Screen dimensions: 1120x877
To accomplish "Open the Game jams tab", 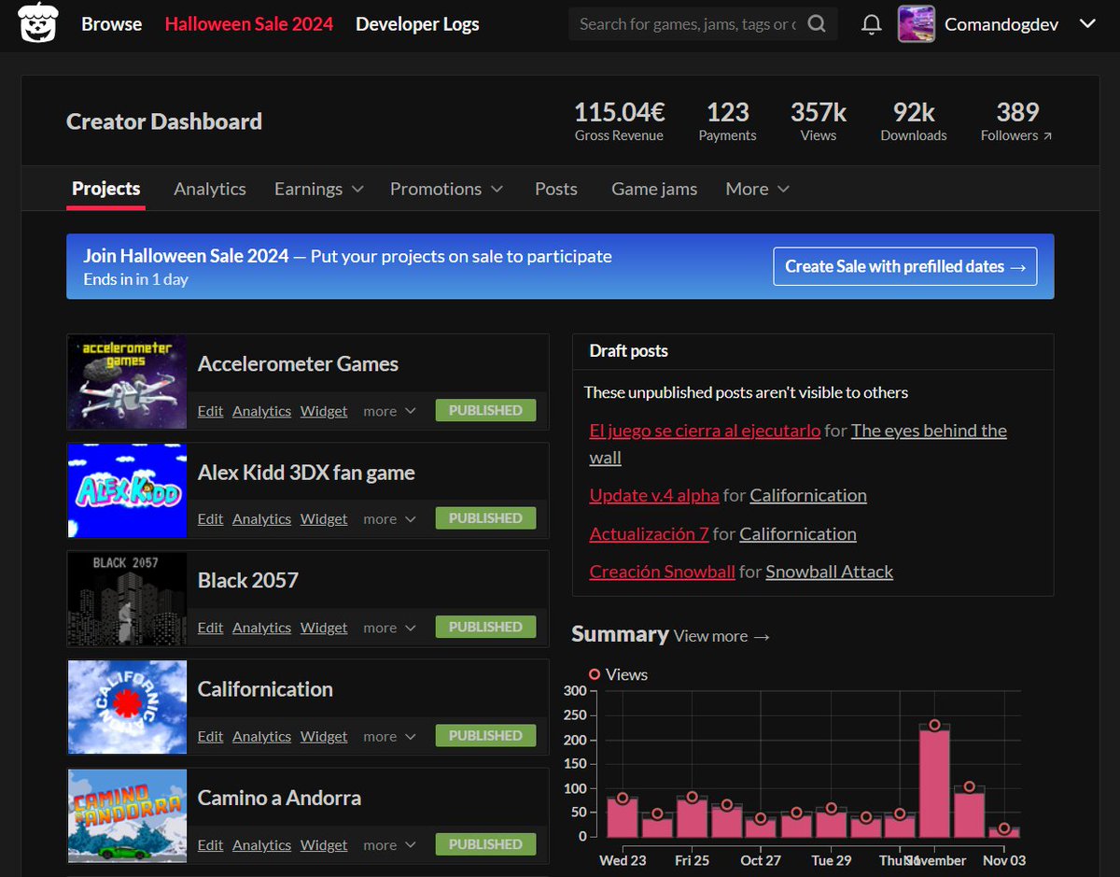I will pos(654,189).
